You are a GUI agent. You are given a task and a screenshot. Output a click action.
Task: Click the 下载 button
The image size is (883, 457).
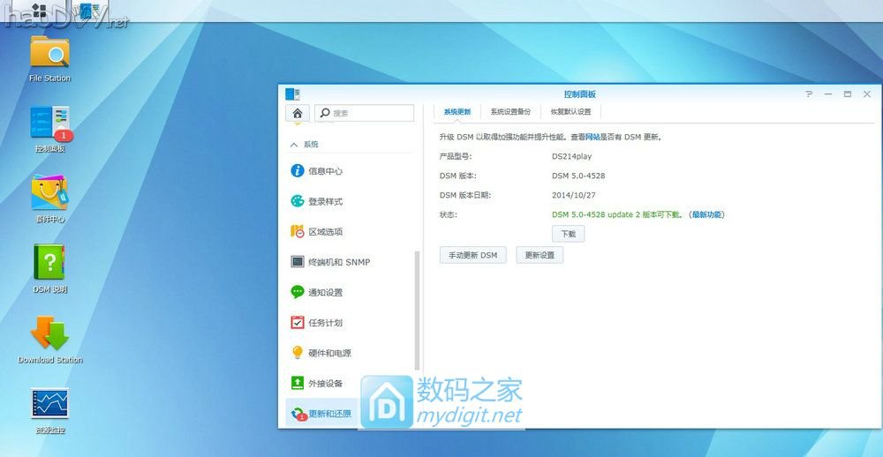[568, 234]
